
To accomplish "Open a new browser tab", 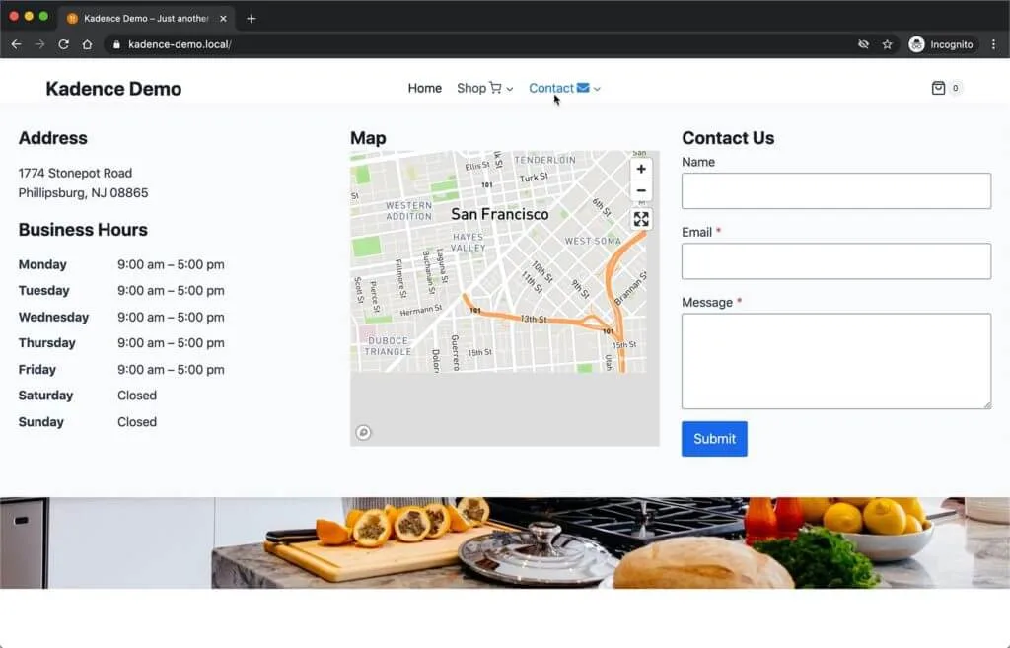I will pyautogui.click(x=252, y=18).
